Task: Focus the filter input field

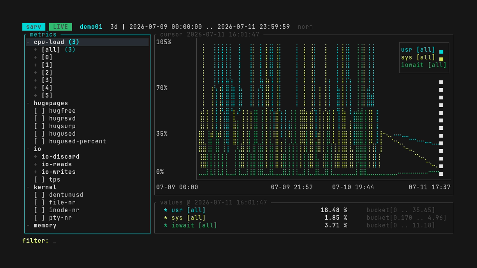Action: [x=55, y=241]
